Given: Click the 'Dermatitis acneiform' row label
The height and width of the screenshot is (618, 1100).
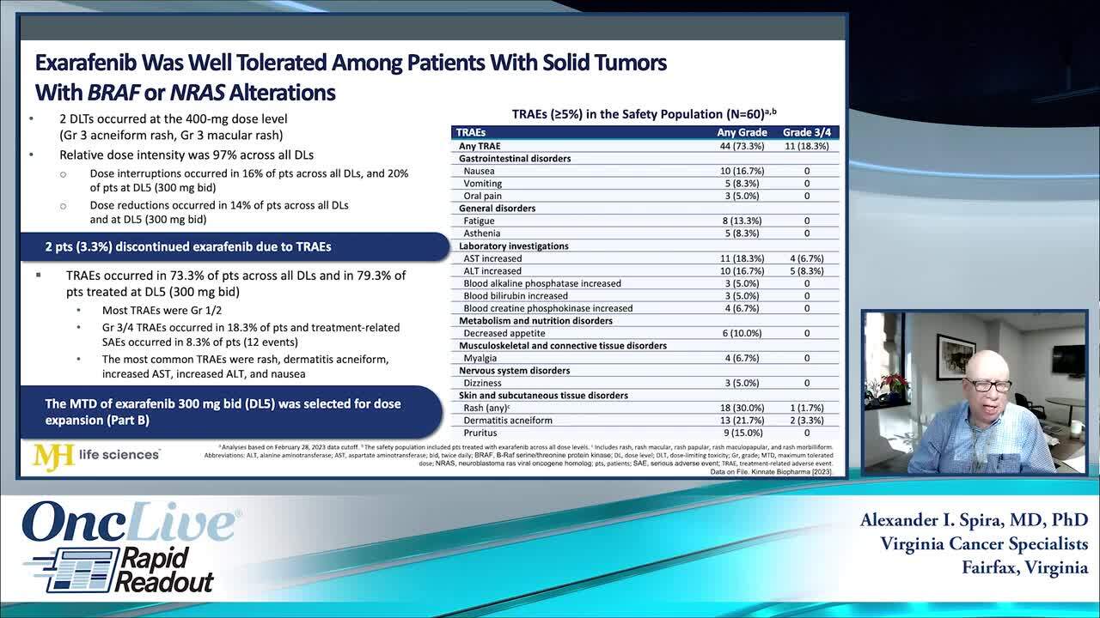Looking at the screenshot, I should (x=508, y=421).
